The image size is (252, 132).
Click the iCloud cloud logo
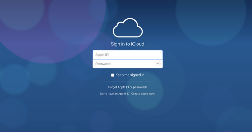(x=128, y=28)
